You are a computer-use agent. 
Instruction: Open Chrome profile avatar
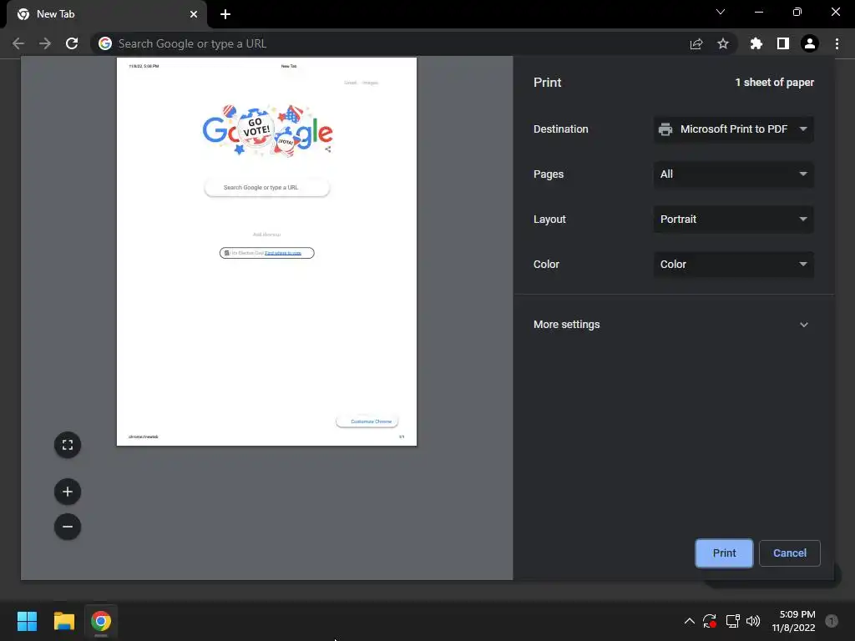coord(810,43)
